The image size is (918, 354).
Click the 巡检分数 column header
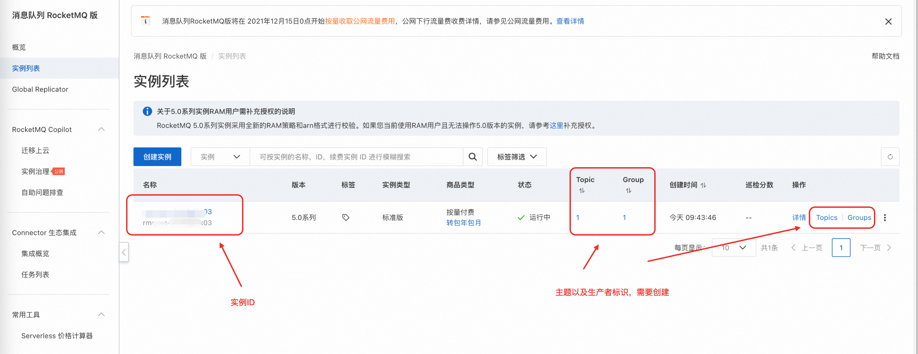pos(759,185)
